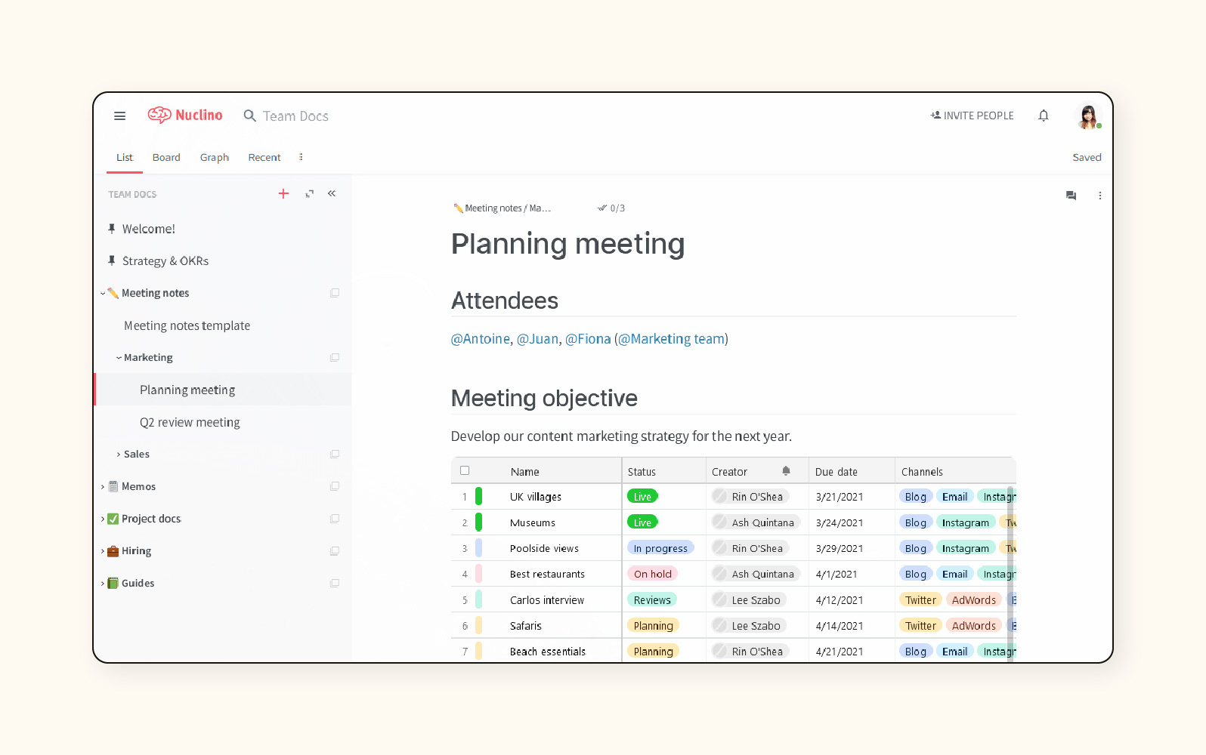Click the pin icon beside Strategy & OKRs

point(112,260)
